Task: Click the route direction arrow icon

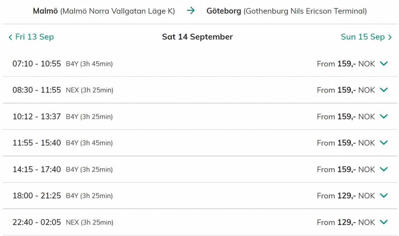Action: (191, 11)
